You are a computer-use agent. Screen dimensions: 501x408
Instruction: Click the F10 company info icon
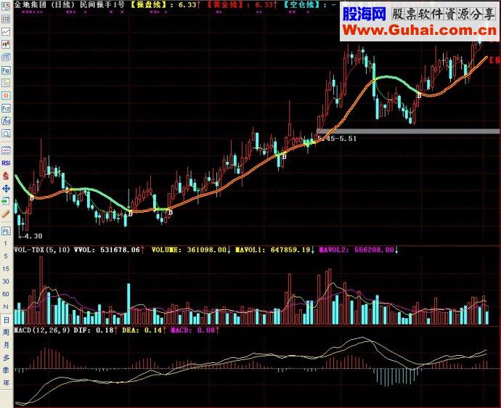click(6, 70)
